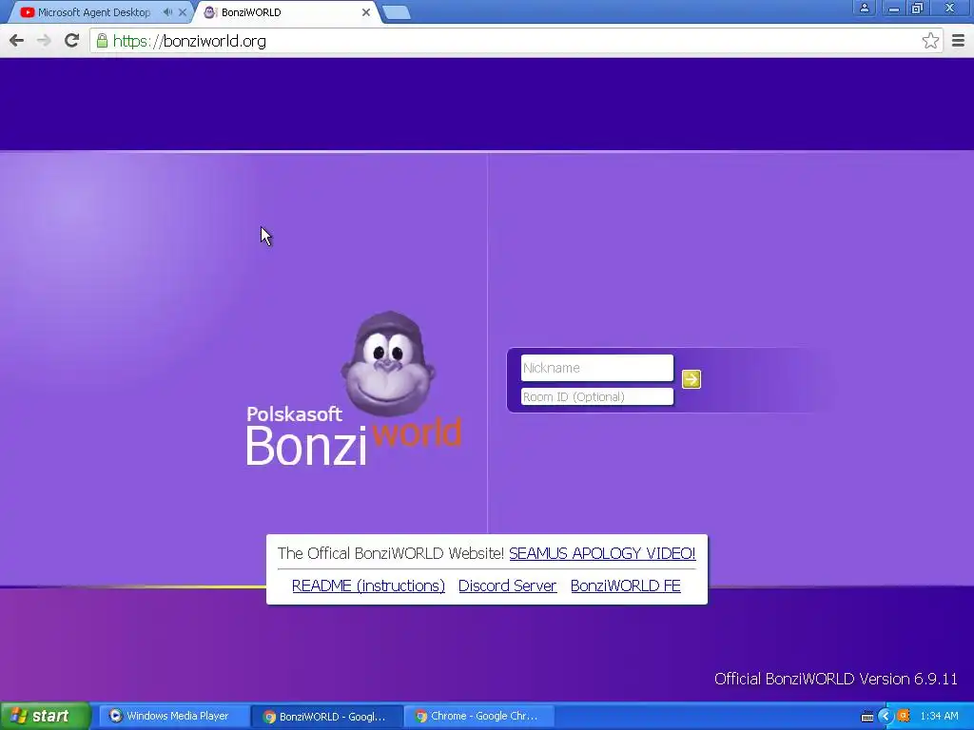The width and height of the screenshot is (974, 730).
Task: Open the Windows Start menu
Action: point(45,716)
